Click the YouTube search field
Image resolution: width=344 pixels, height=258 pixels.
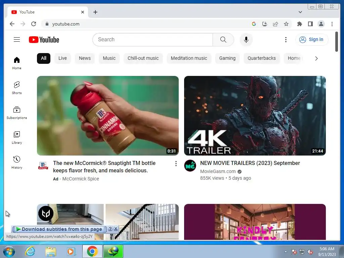click(x=153, y=40)
